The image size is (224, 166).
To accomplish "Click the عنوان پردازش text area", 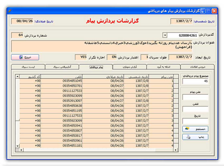I will (x=102, y=46).
